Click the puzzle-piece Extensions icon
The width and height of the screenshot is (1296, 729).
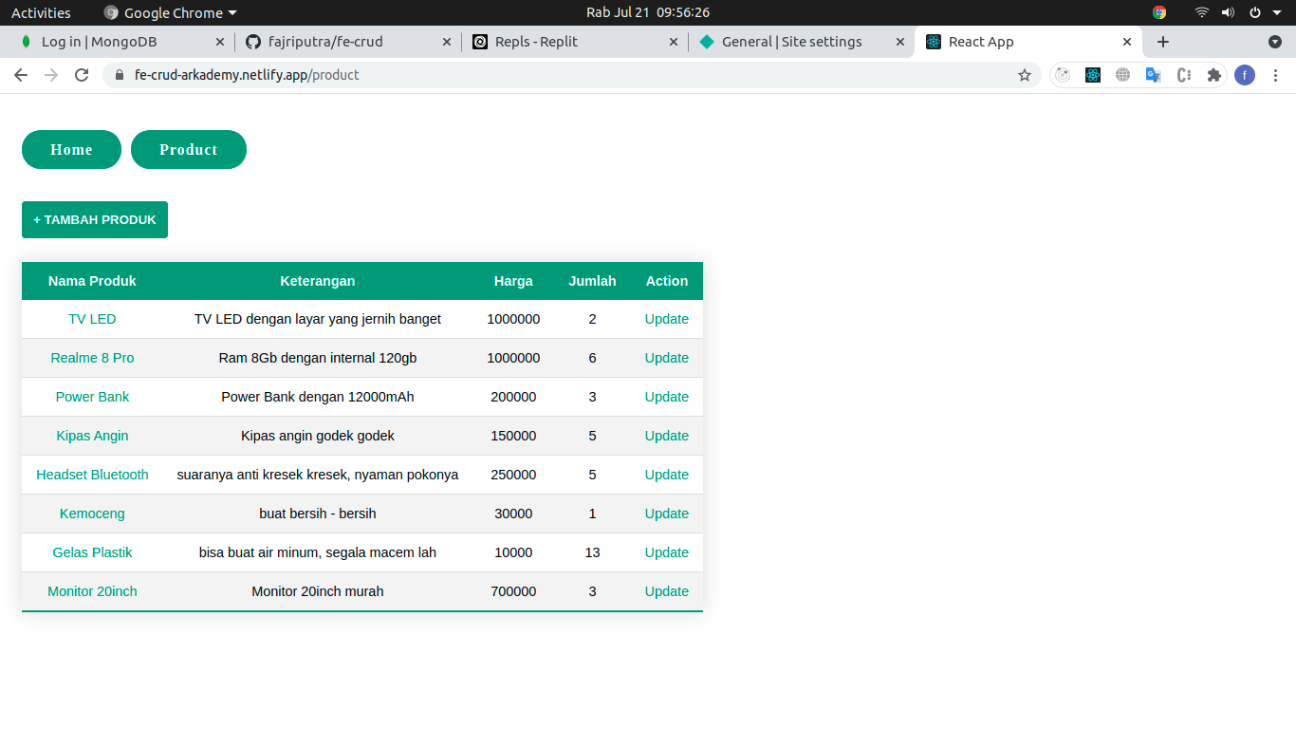[1214, 74]
